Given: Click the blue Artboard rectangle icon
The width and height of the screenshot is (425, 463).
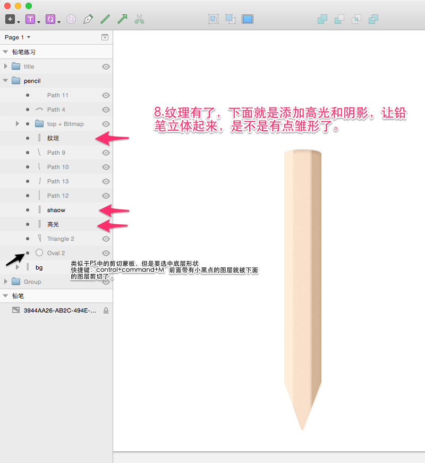Looking at the screenshot, I should 248,19.
